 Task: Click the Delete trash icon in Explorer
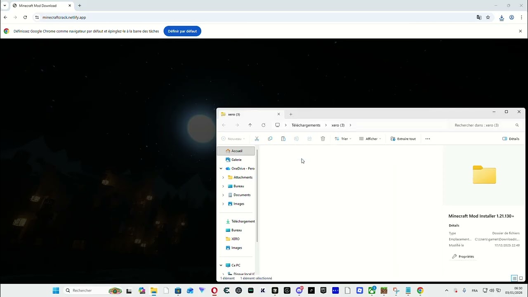pyautogui.click(x=323, y=139)
